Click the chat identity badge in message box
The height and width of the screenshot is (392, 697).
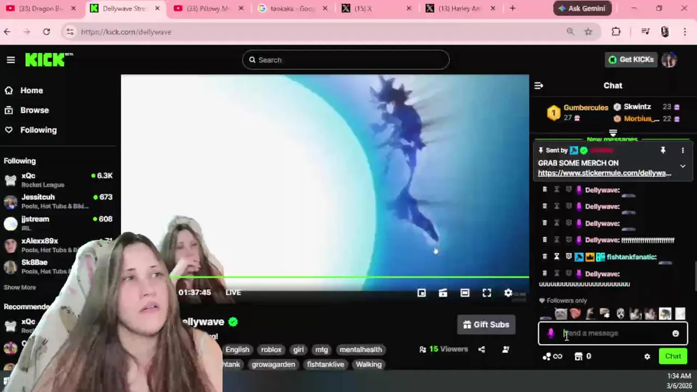(x=551, y=333)
